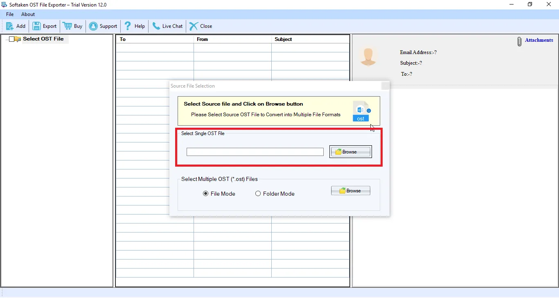This screenshot has width=559, height=298.
Task: Click the single OST file path field
Action: 255,152
